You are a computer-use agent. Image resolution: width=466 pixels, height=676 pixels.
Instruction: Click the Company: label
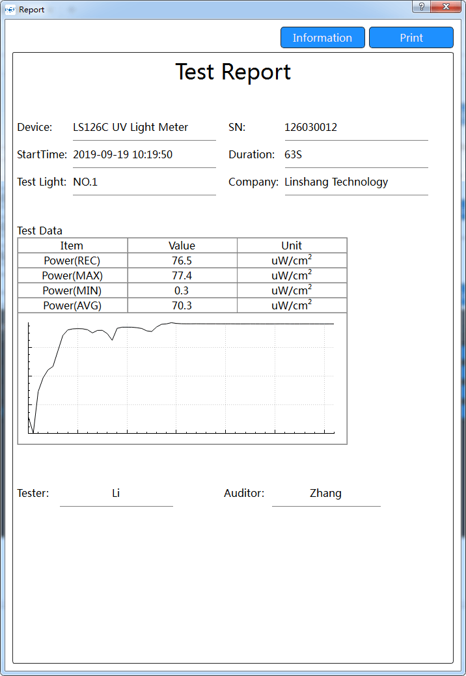pos(254,182)
